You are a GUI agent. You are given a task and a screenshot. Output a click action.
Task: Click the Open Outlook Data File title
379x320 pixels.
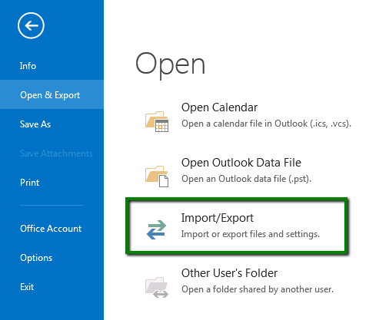click(x=241, y=163)
